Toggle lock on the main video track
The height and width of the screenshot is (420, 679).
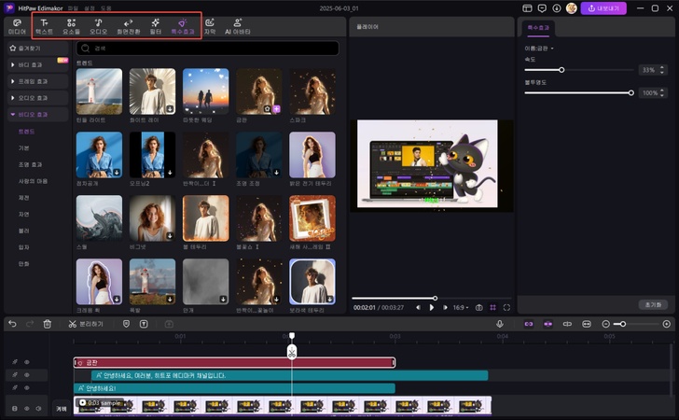click(x=14, y=408)
